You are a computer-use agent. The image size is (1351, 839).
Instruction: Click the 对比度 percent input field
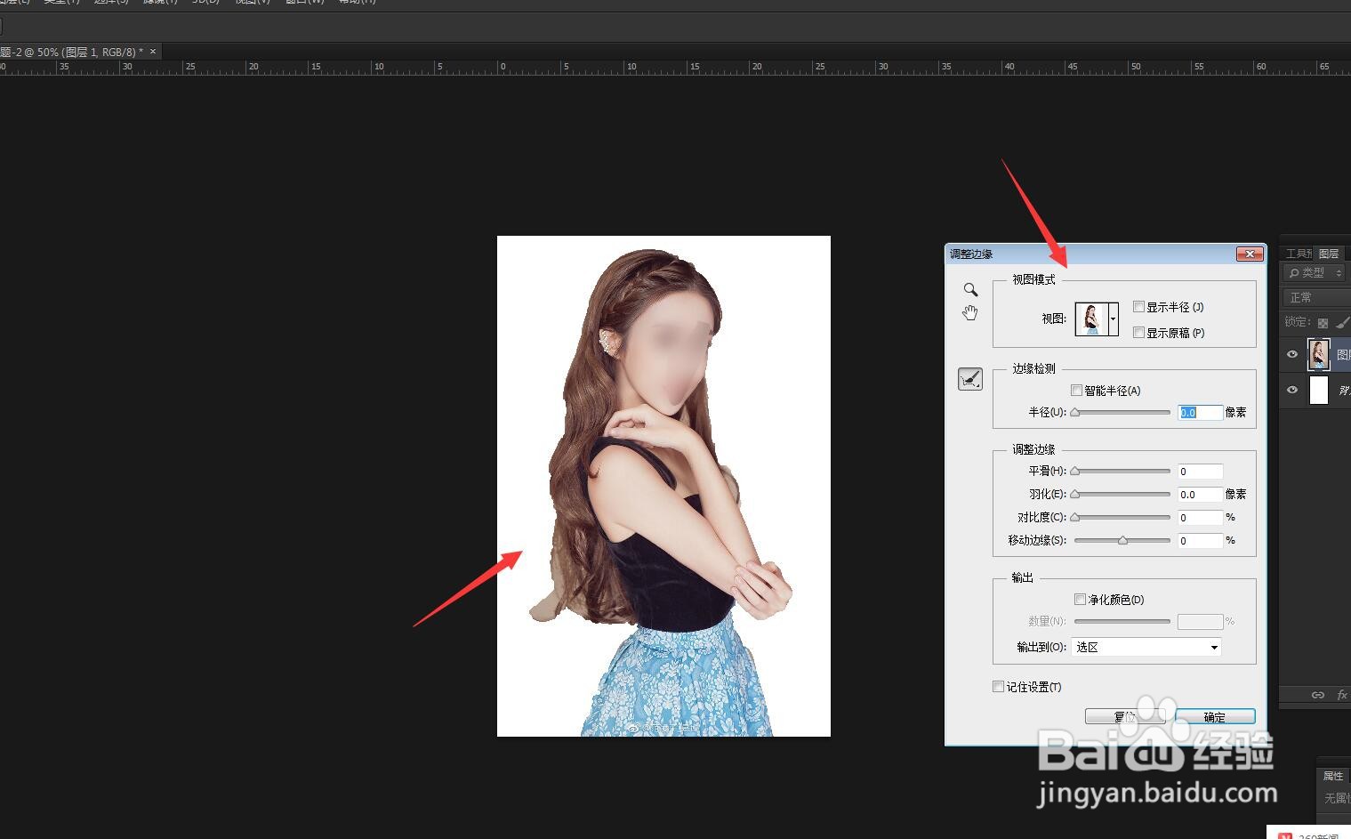[x=1200, y=518]
